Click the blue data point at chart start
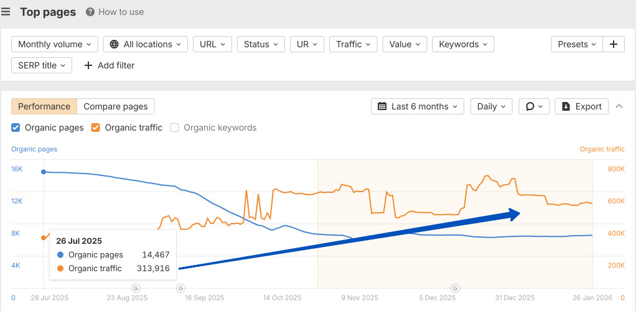Image resolution: width=636 pixels, height=311 pixels. (x=44, y=172)
